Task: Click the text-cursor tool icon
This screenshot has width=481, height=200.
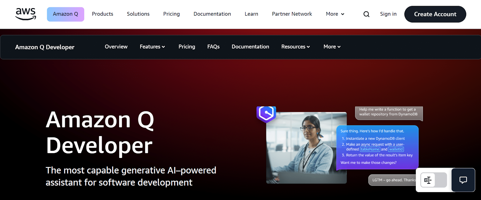Action: tap(428, 180)
